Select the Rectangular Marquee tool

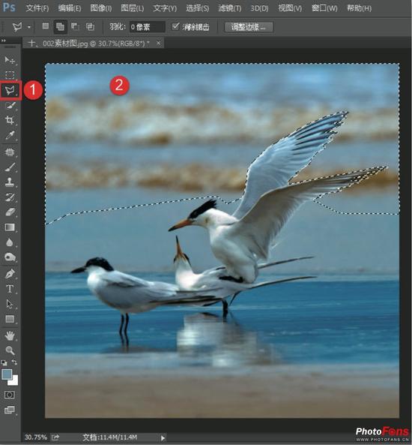coord(10,75)
